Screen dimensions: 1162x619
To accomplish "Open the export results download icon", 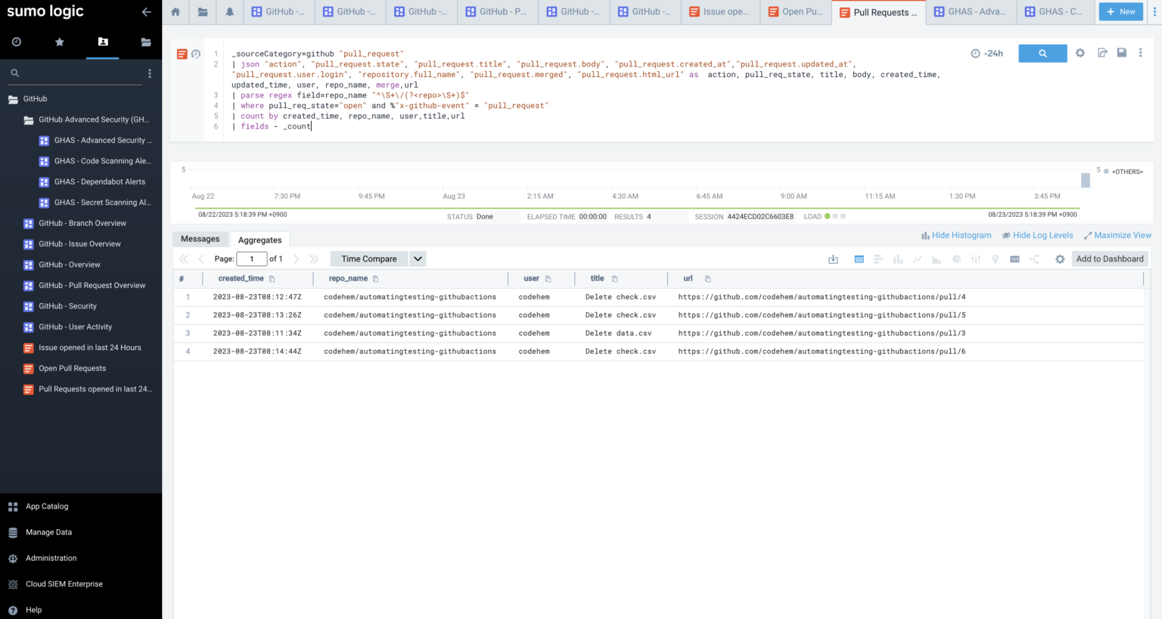I will pos(833,258).
